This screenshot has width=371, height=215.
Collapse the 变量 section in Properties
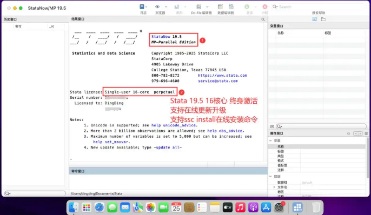point(270,140)
